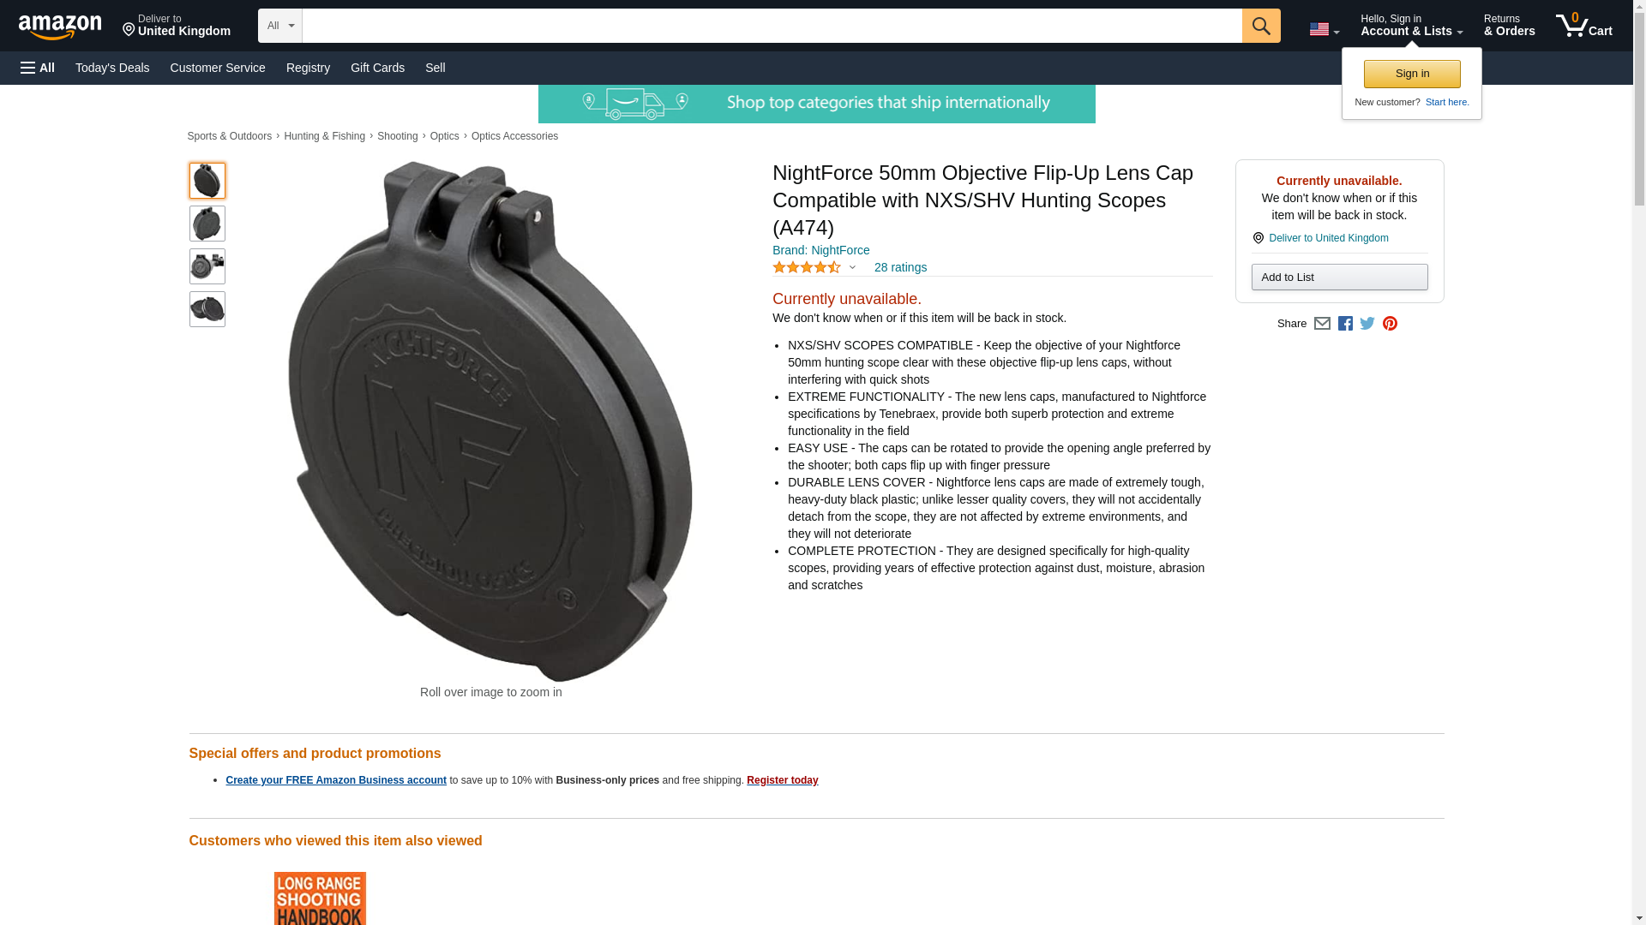The width and height of the screenshot is (1646, 925).
Task: Share product on Twitter icon
Action: pos(1367,324)
